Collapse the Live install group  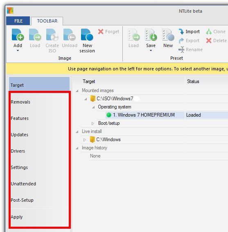point(77,131)
